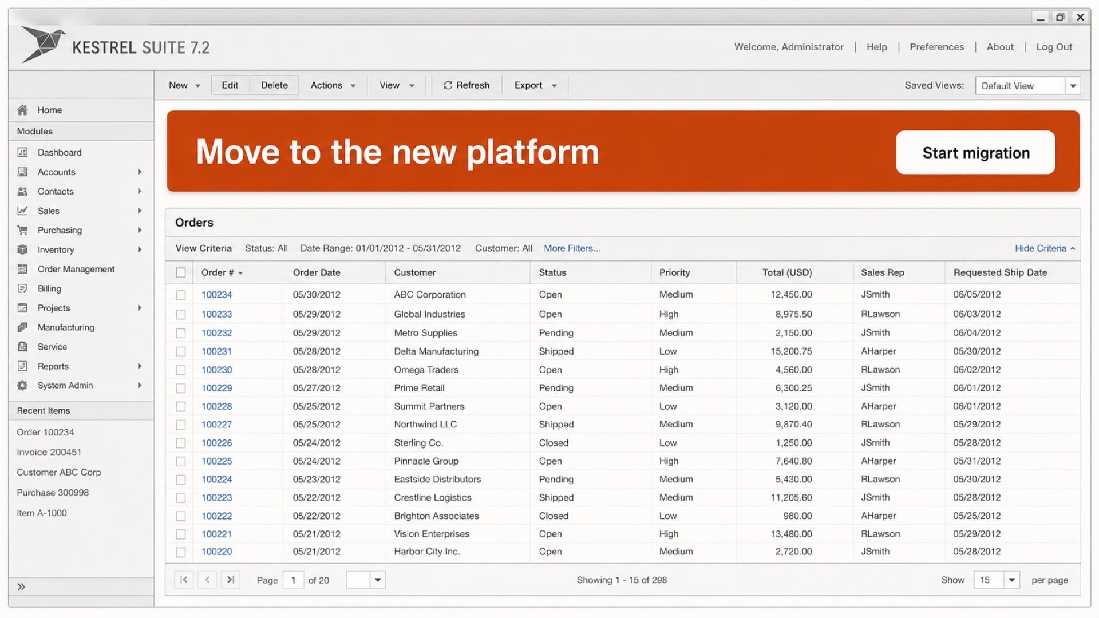1099x618 pixels.
Task: Click the Manufacturing module icon
Action: (x=22, y=327)
